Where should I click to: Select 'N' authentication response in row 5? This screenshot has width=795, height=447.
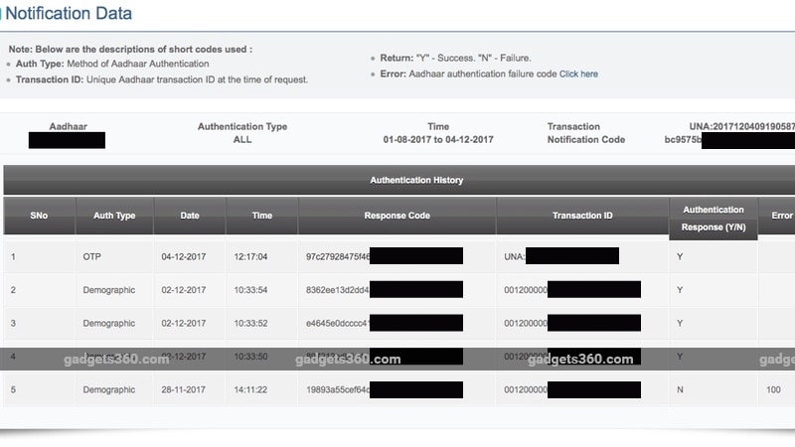point(680,389)
